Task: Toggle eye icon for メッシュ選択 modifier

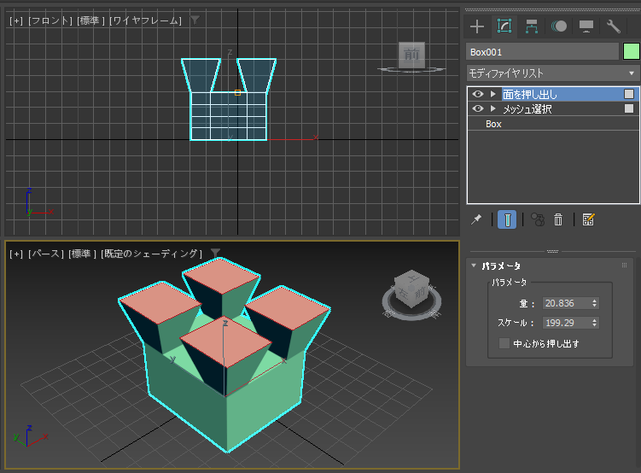Action: tap(478, 108)
